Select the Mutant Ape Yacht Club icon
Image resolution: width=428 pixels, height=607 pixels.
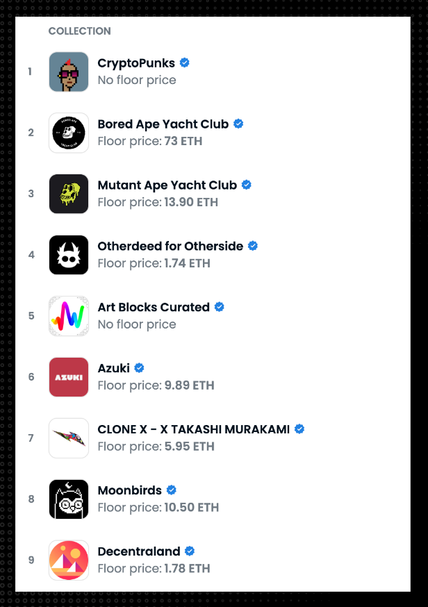click(69, 194)
